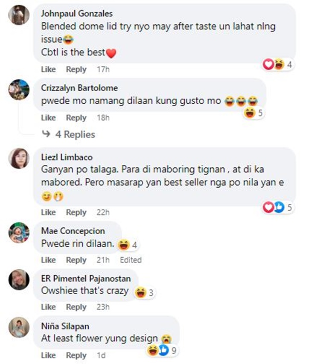Reply to Niña Silapan's comment

[76, 355]
